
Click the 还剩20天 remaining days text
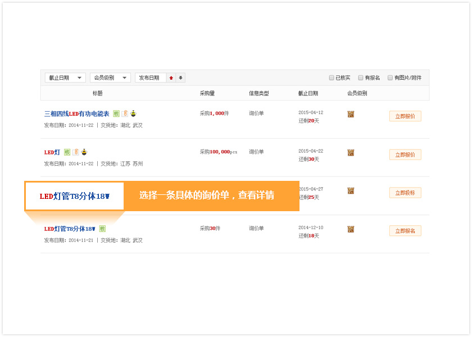click(x=309, y=121)
